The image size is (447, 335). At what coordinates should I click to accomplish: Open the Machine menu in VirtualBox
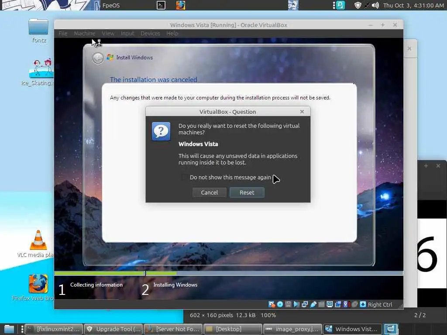(84, 33)
